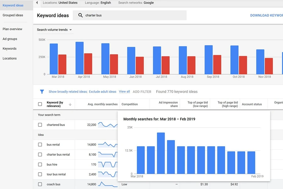
Task: Tick the chartered bus checkbox
Action: pos(40,125)
